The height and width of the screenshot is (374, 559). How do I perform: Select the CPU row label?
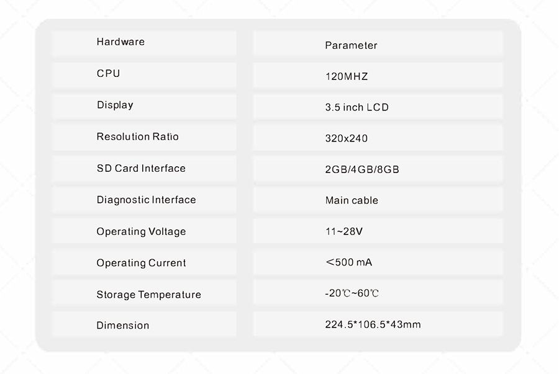[x=108, y=73]
